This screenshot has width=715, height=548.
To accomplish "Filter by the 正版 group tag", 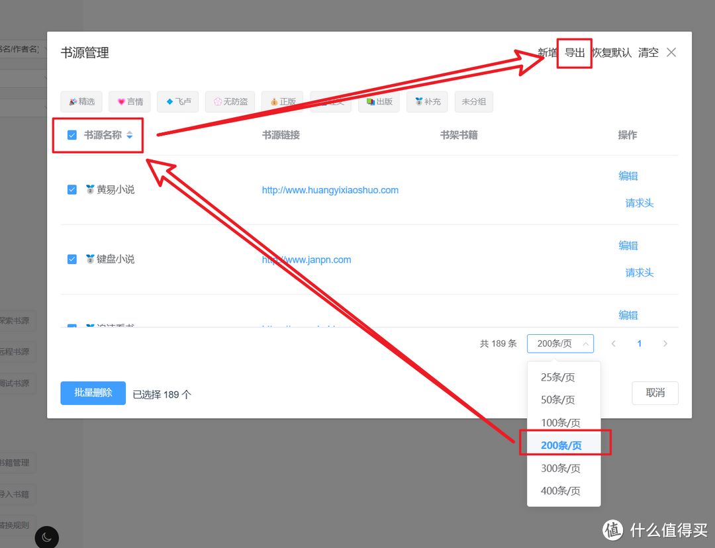I will tap(282, 102).
